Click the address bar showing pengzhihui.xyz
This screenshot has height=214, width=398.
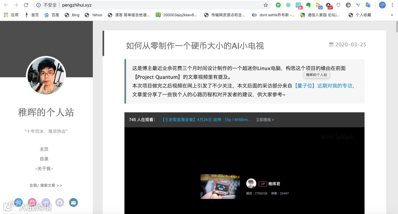click(x=152, y=5)
